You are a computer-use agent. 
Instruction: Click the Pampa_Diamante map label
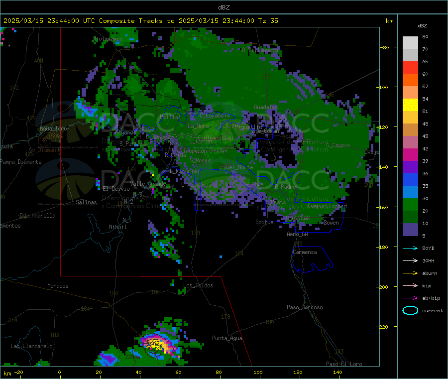pyautogui.click(x=21, y=162)
